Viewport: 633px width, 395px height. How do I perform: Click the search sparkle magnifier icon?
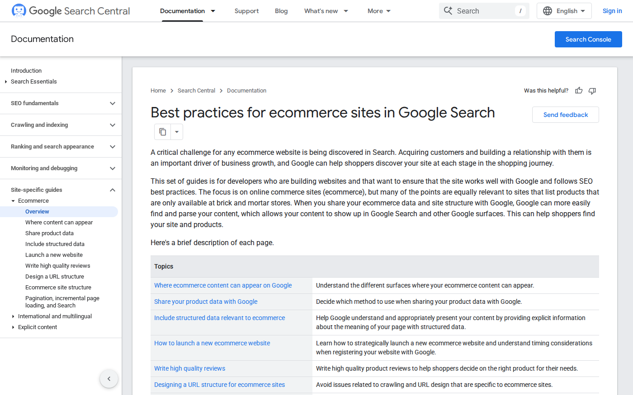point(448,11)
